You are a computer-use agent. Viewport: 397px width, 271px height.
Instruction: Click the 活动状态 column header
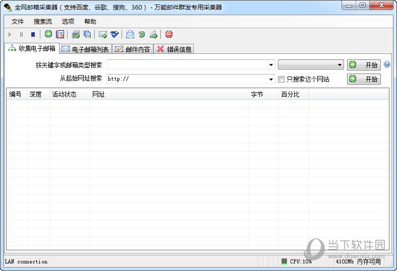point(70,94)
